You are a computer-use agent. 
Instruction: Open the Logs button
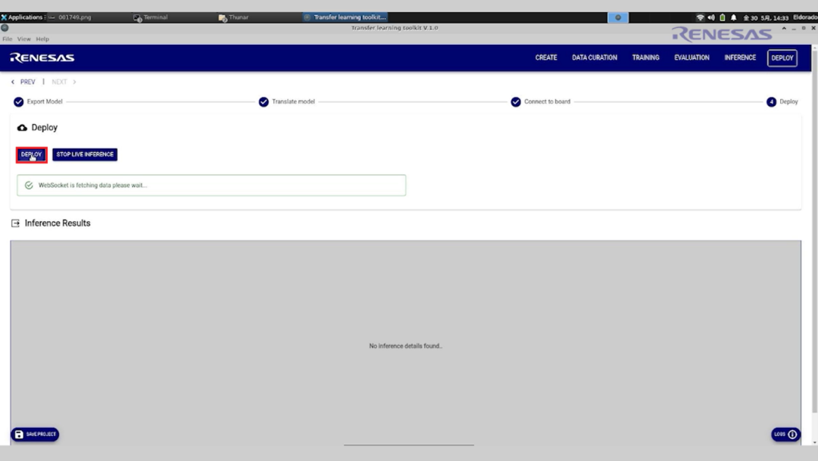click(x=785, y=435)
